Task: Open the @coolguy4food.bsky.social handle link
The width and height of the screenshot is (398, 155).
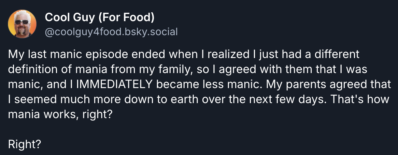Action: pos(111,32)
